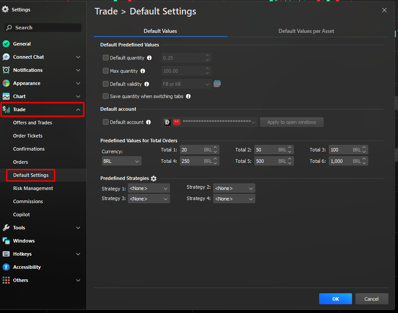The image size is (398, 313).
Task: Click the info icon next to Max quantity
Action: [x=143, y=71]
